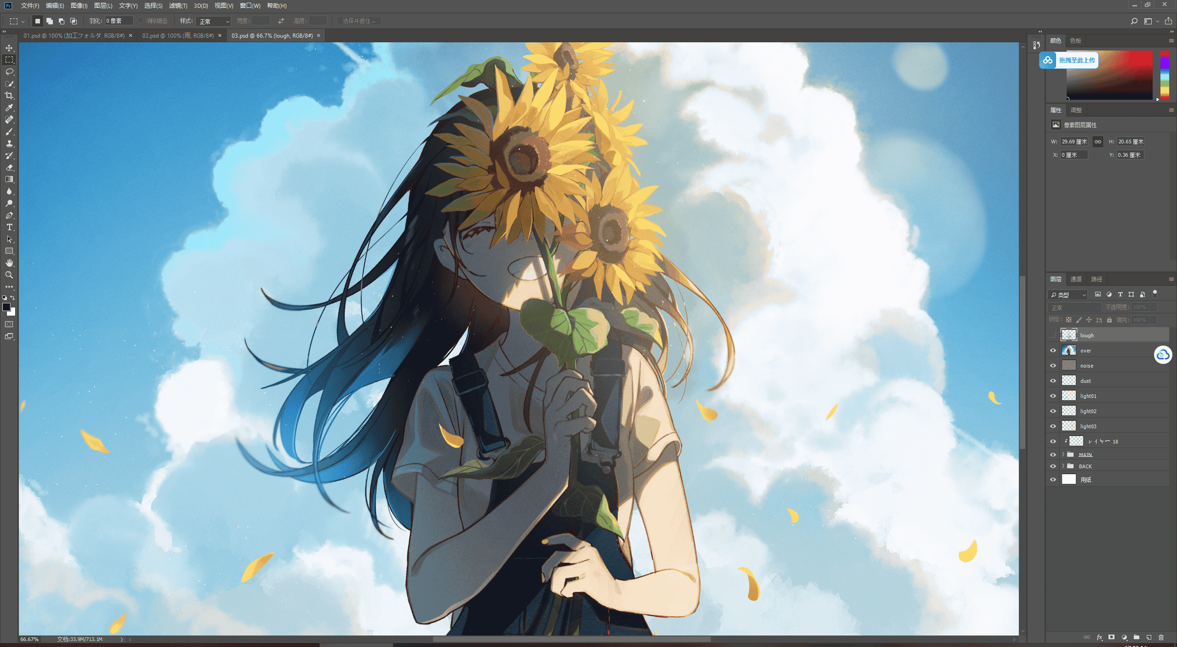The height and width of the screenshot is (647, 1177).
Task: Switch to the 02.psd document tab
Action: point(178,35)
